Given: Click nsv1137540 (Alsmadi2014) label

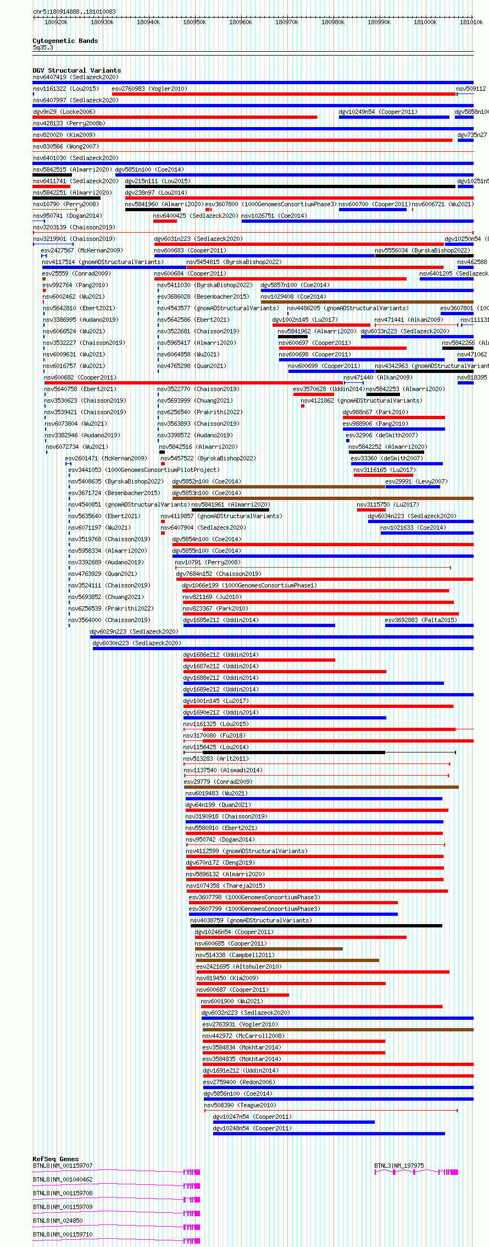Looking at the screenshot, I should pyautogui.click(x=223, y=770).
